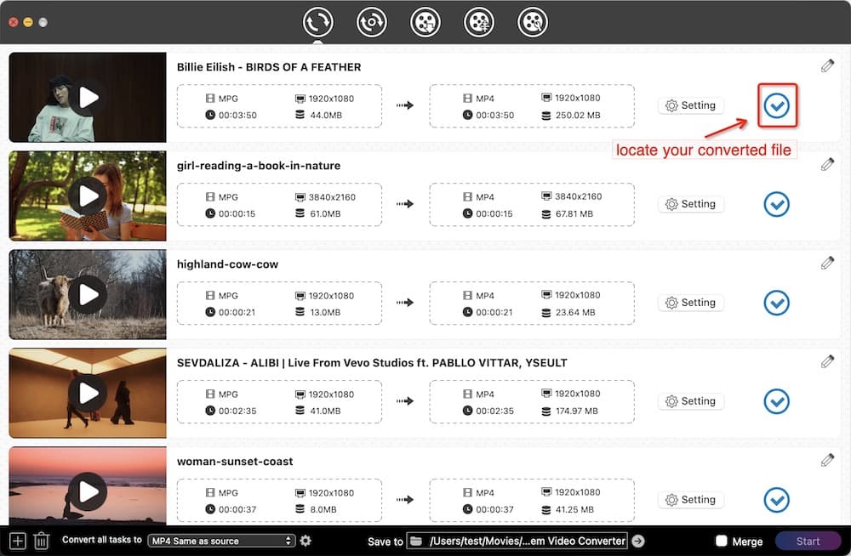Viewport: 851px width, 556px height.
Task: Enable the Merge checkbox
Action: point(722,541)
